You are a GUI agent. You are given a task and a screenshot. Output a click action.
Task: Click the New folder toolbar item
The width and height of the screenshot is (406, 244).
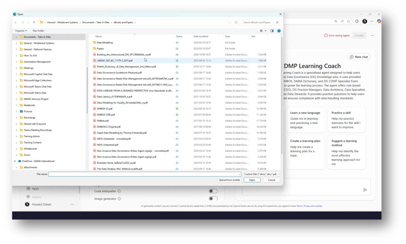coord(38,31)
